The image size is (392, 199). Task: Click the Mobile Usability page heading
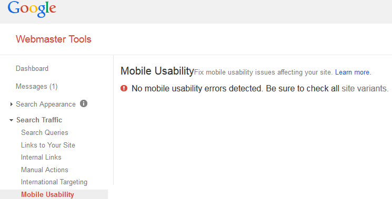pos(157,71)
